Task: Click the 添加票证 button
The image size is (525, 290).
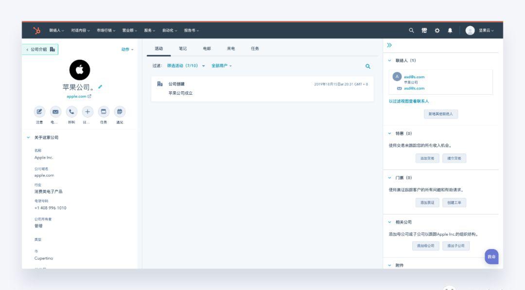Action: [427, 203]
